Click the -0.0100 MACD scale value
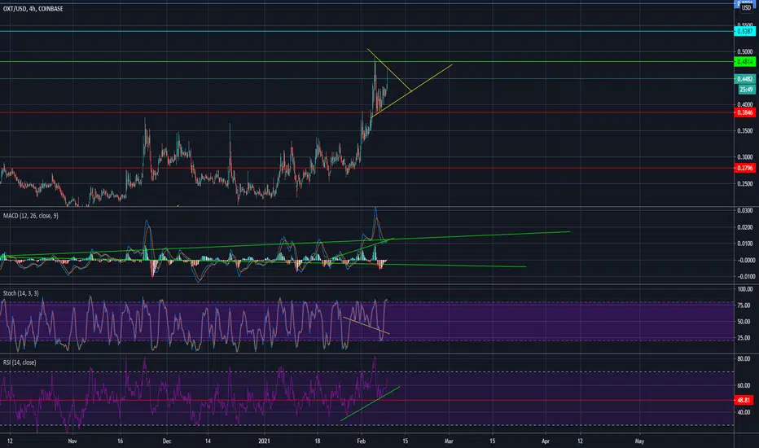Viewport: 759px width, 448px height. click(x=744, y=277)
